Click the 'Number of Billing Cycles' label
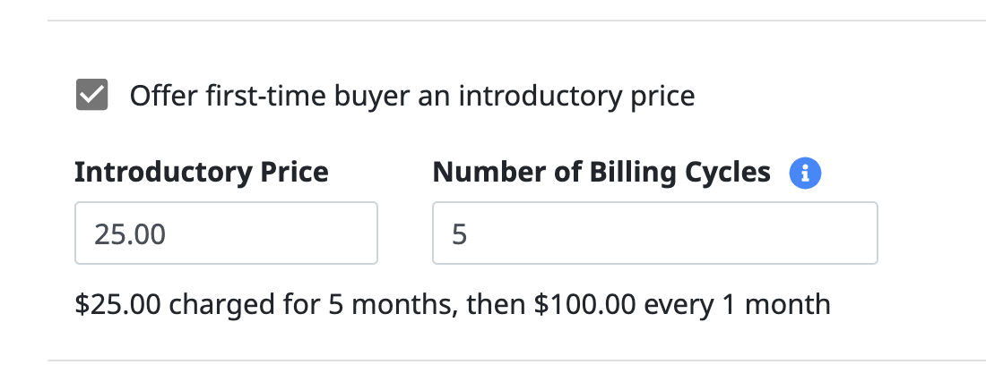The width and height of the screenshot is (986, 390). coord(601,172)
